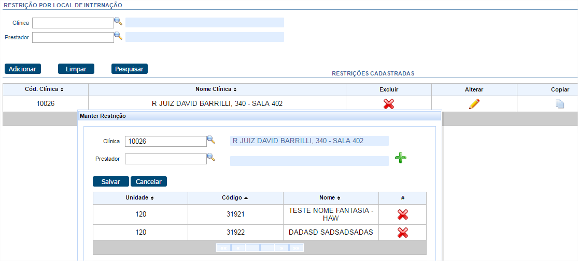Click the Adicionar button
Screen dimensions: 578x261
tap(22, 69)
